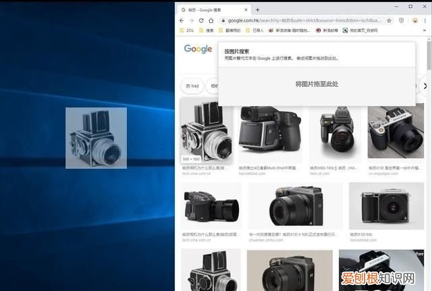Click the Google logo

tap(198, 49)
